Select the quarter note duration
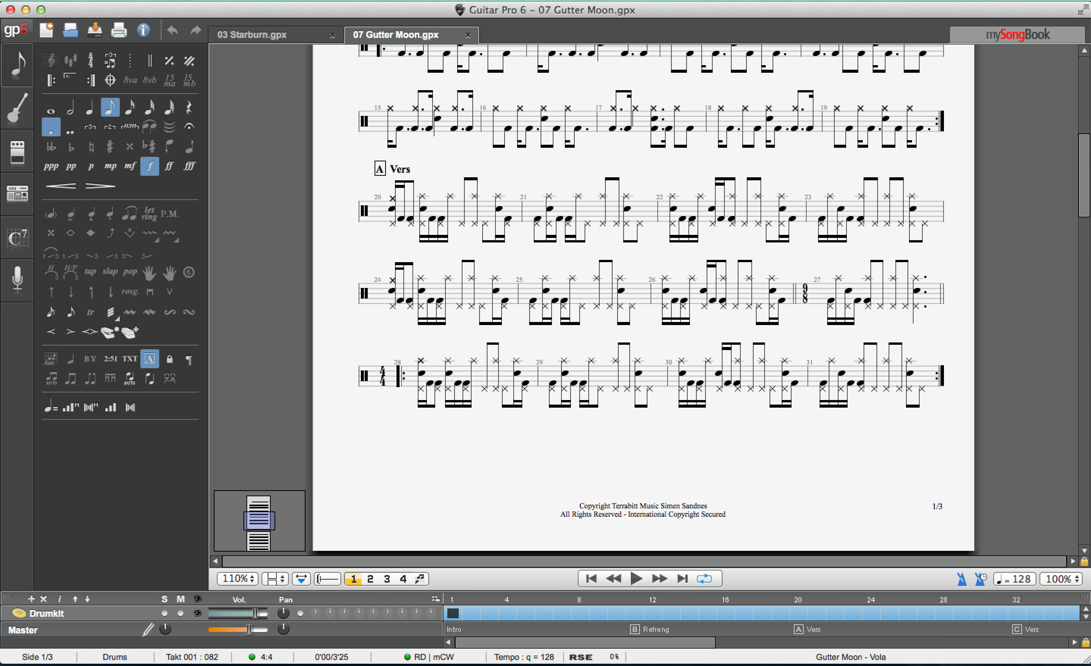The width and height of the screenshot is (1091, 666). 90,108
